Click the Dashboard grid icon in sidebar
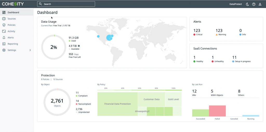 click(4, 12)
